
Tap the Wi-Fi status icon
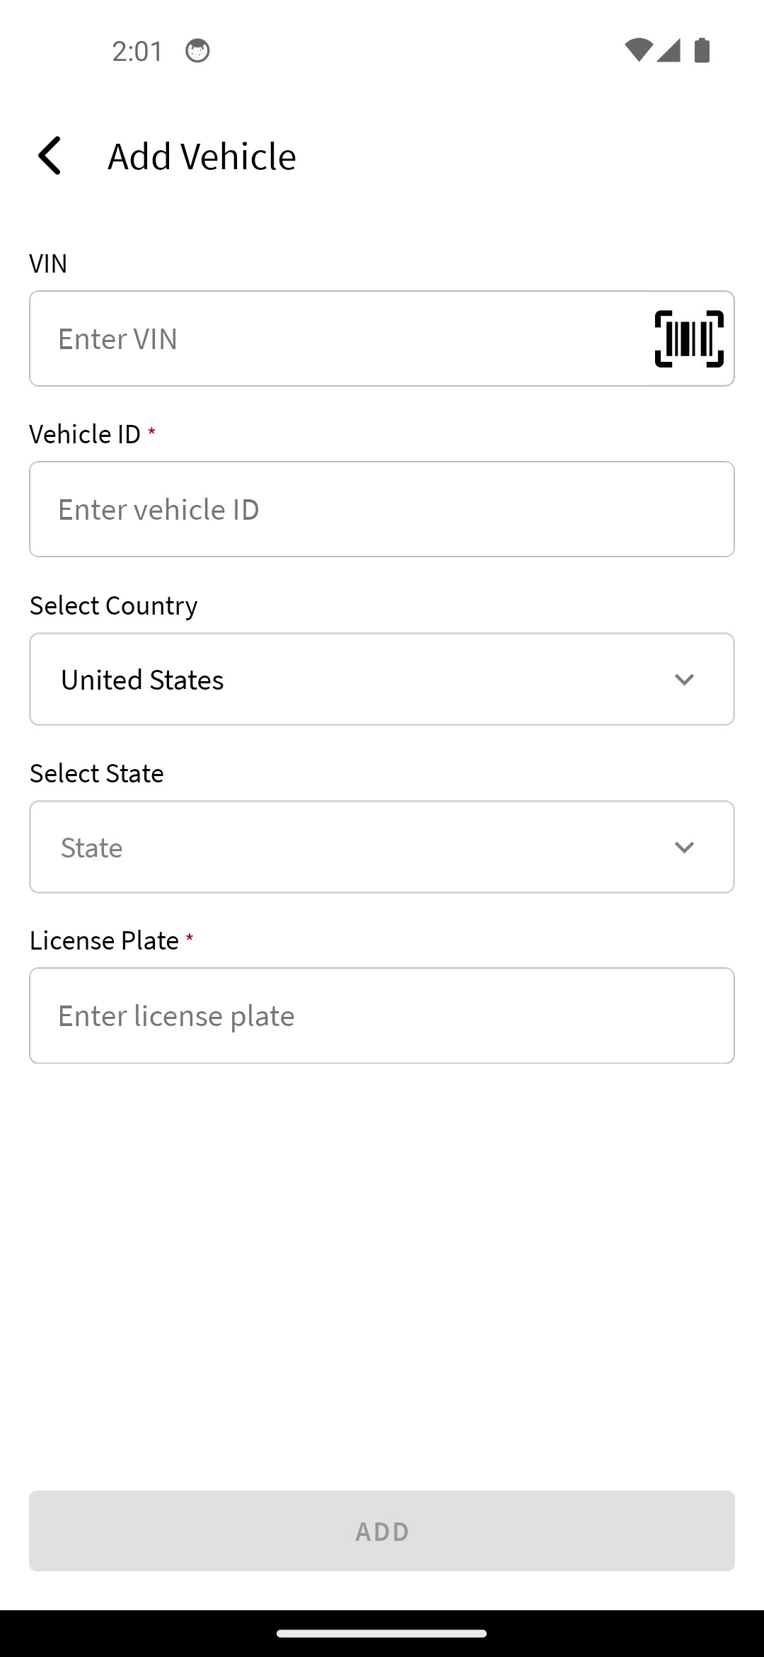click(637, 50)
